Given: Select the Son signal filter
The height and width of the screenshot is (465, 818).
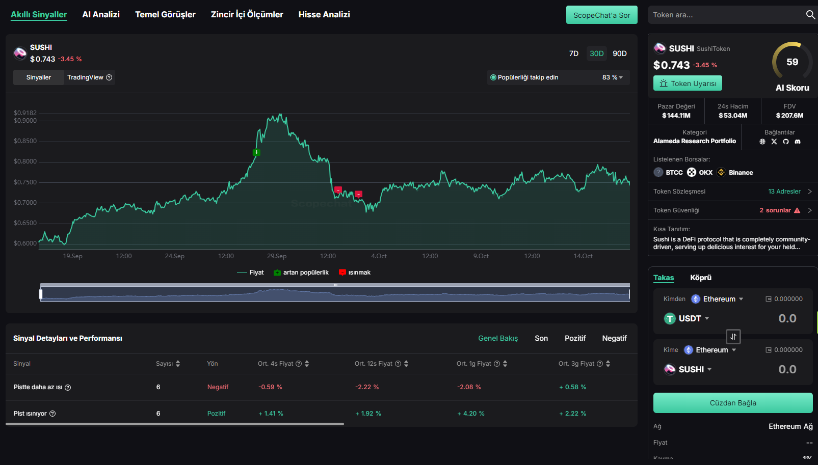Looking at the screenshot, I should click(x=541, y=338).
